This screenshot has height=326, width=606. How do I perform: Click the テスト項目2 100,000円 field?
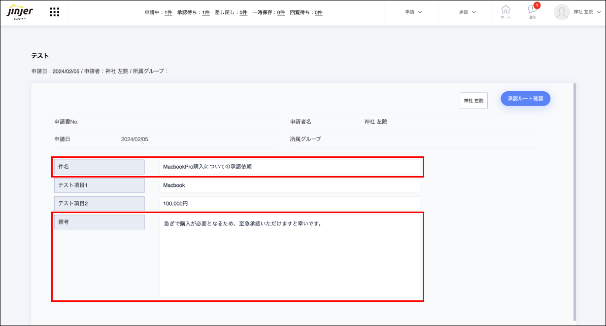tap(290, 203)
